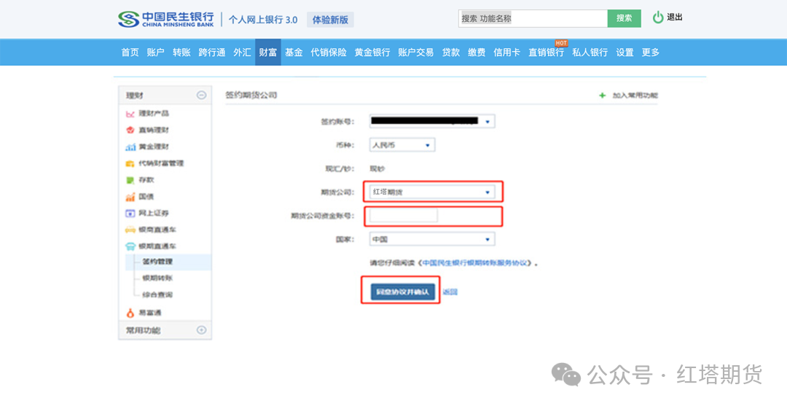Open the 账户 menu

click(x=156, y=52)
